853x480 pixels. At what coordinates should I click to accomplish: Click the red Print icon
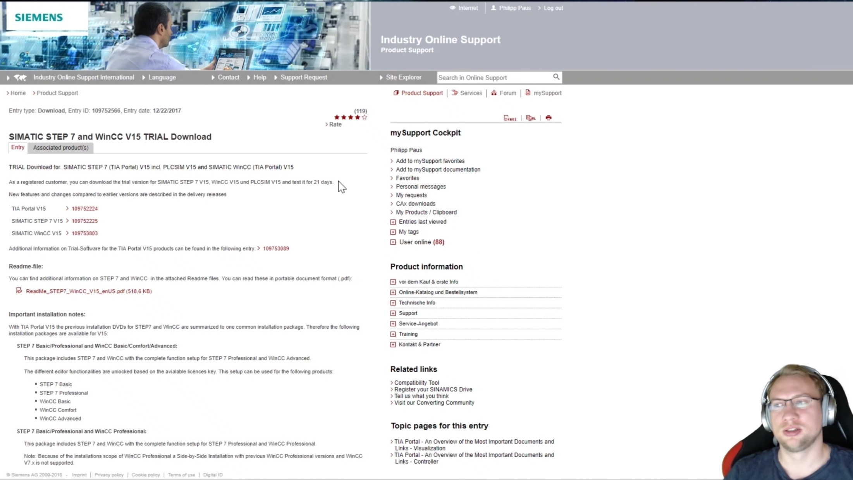pos(549,118)
